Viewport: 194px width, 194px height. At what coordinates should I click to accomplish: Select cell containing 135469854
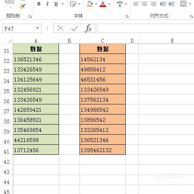coord(36,130)
